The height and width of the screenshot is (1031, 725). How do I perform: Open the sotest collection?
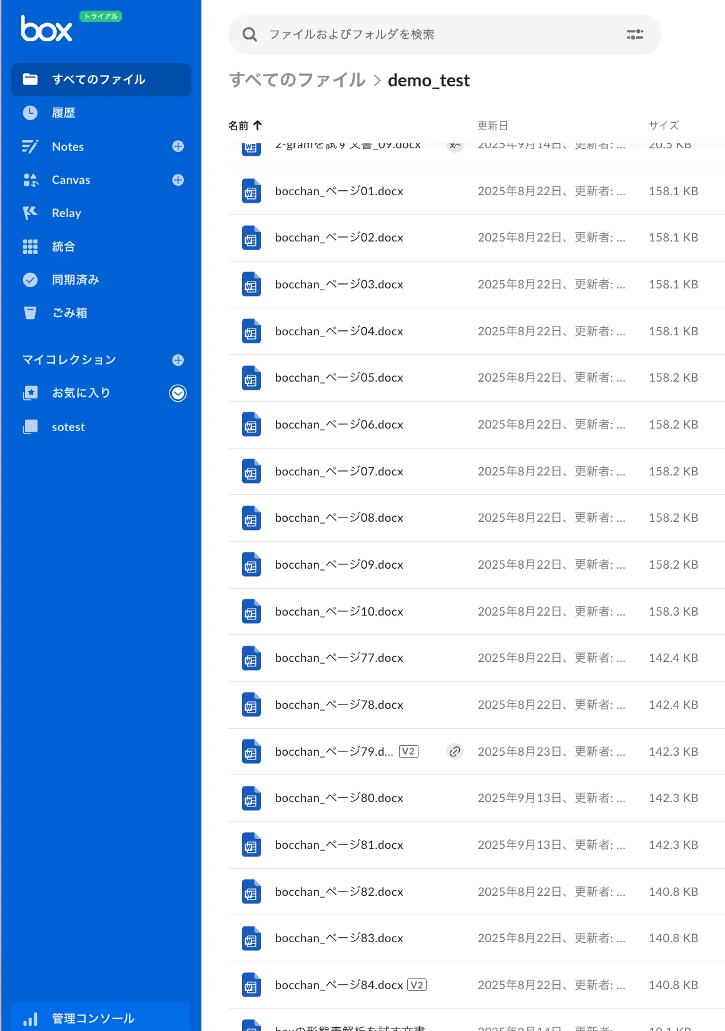pos(68,427)
